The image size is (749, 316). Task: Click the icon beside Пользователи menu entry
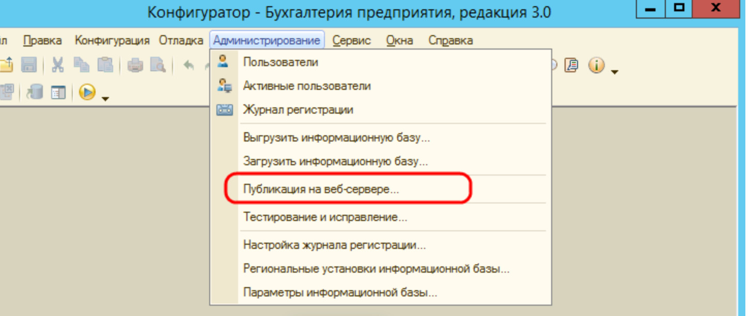tap(223, 62)
